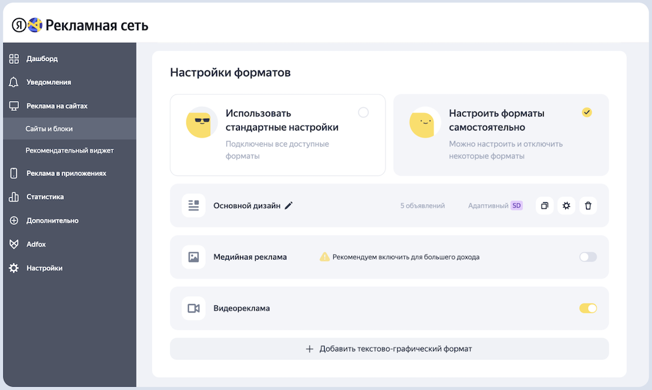This screenshot has height=390, width=652.
Task: Click Рекомендуем включить для большего дохода text
Action: click(x=406, y=257)
